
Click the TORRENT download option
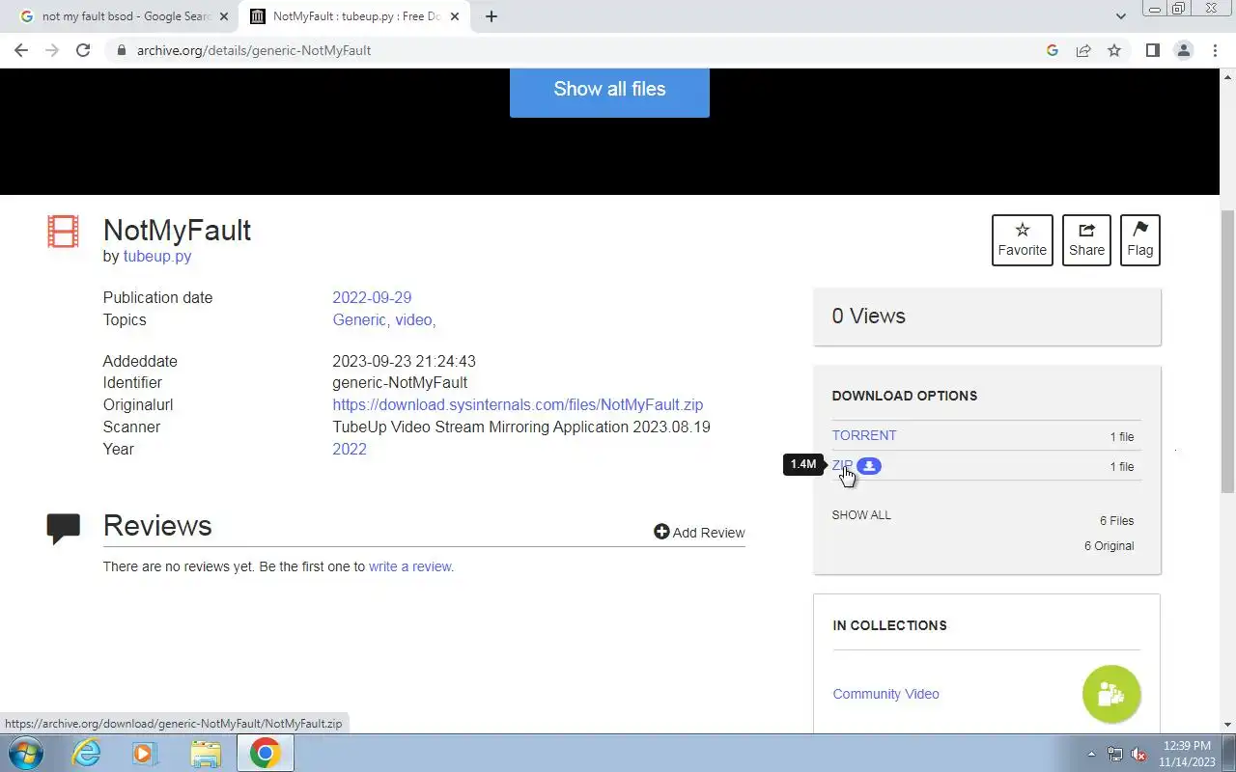click(x=864, y=436)
